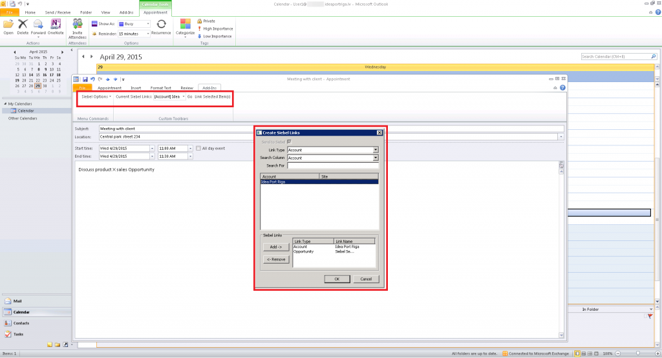Viewport: 662px width, 358px height.
Task: Open the View ribbon tab
Action: pos(105,13)
